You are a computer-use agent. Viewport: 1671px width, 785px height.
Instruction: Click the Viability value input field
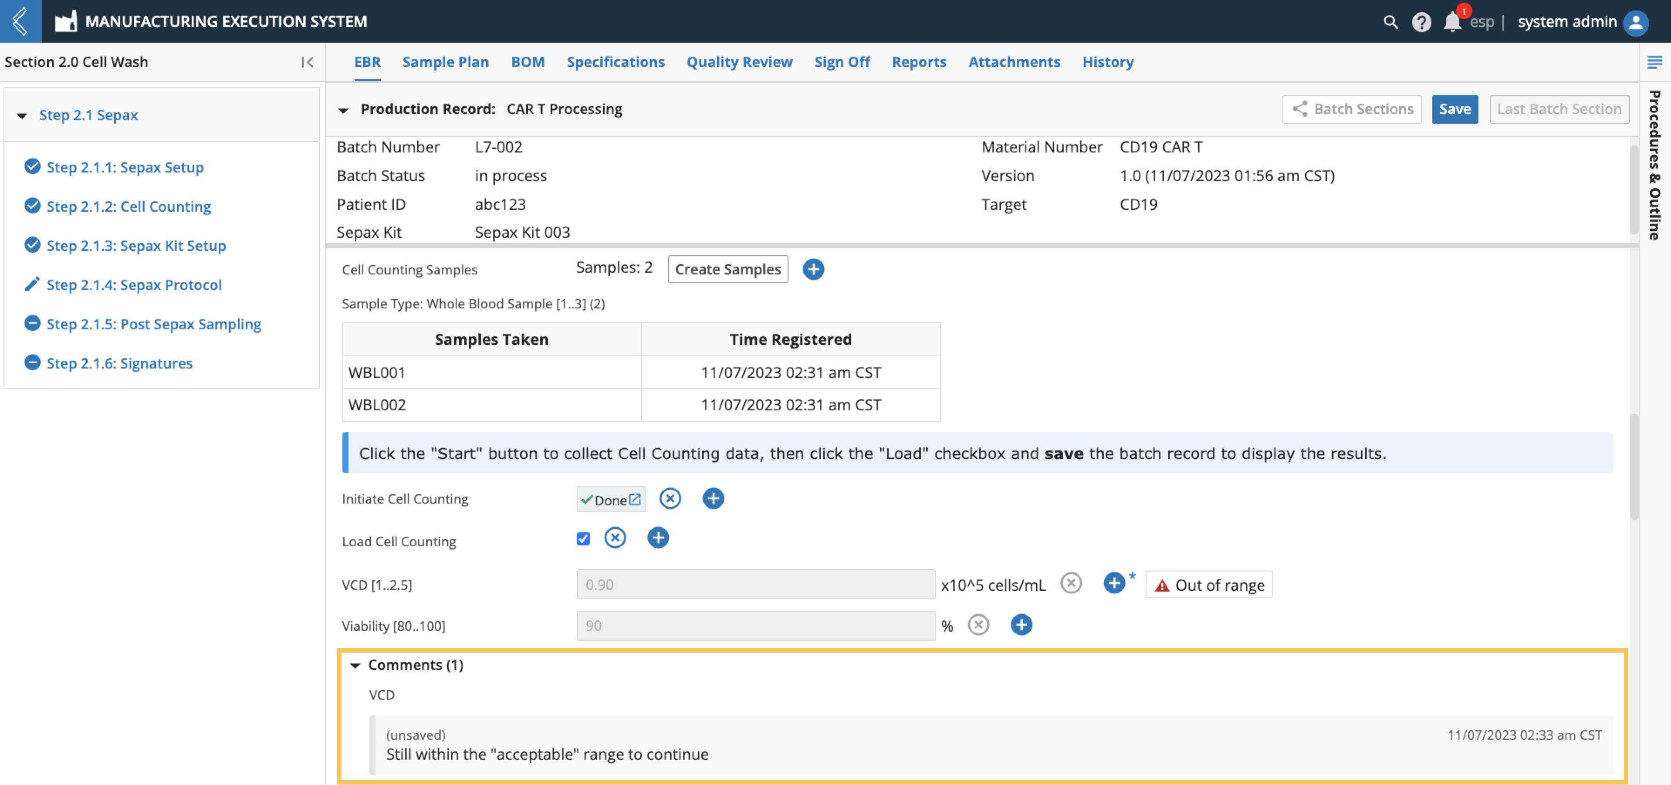click(755, 626)
